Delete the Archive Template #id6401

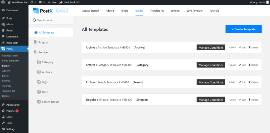point(253,47)
